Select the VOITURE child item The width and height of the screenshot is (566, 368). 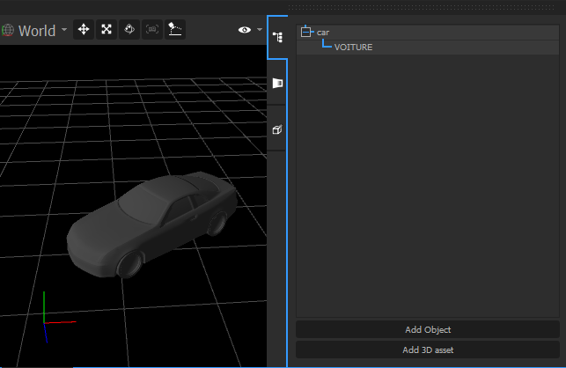353,48
